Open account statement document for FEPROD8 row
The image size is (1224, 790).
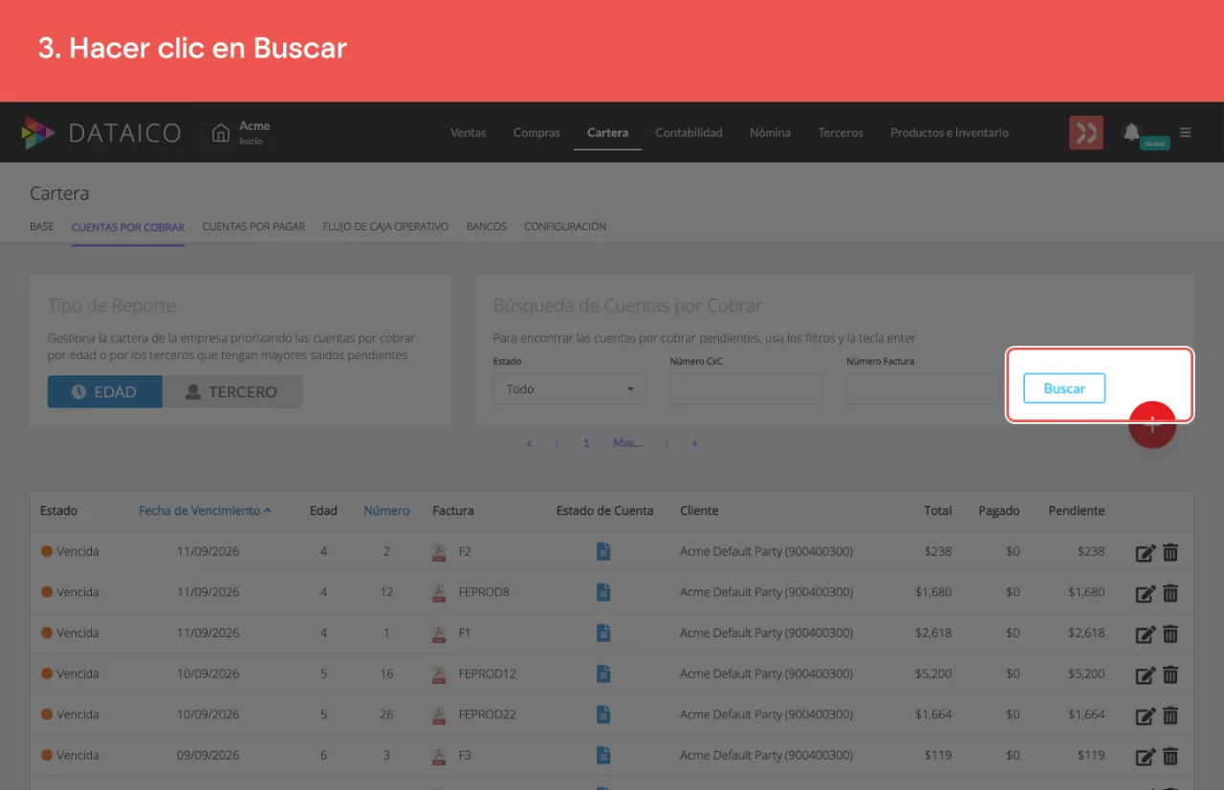[603, 592]
